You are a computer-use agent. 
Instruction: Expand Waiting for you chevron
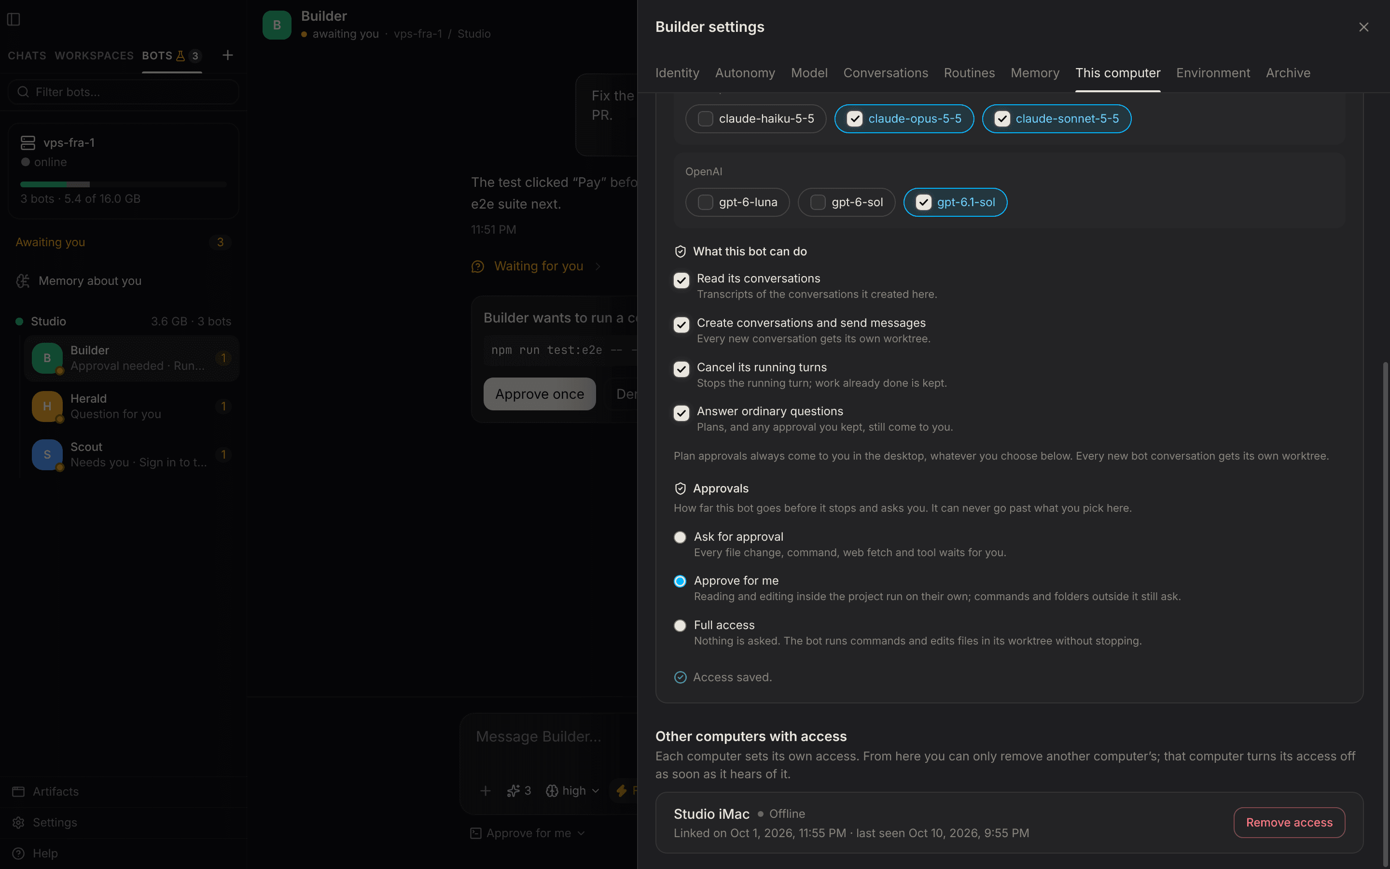pos(598,266)
